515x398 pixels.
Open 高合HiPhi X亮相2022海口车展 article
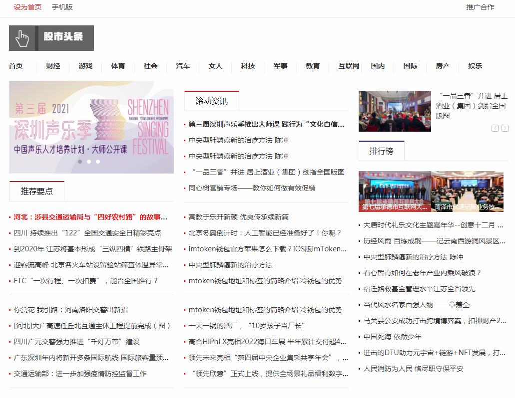pos(267,342)
